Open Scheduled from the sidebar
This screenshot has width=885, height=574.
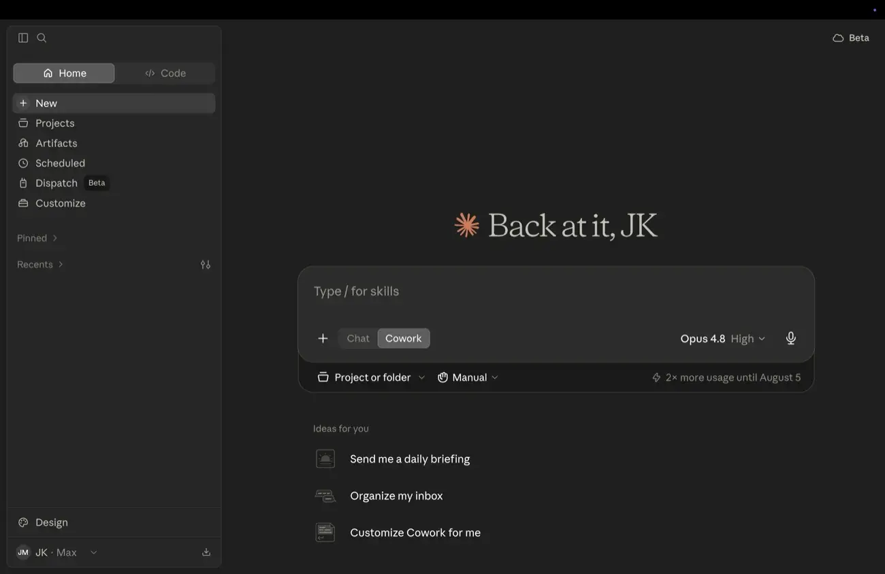point(114,163)
